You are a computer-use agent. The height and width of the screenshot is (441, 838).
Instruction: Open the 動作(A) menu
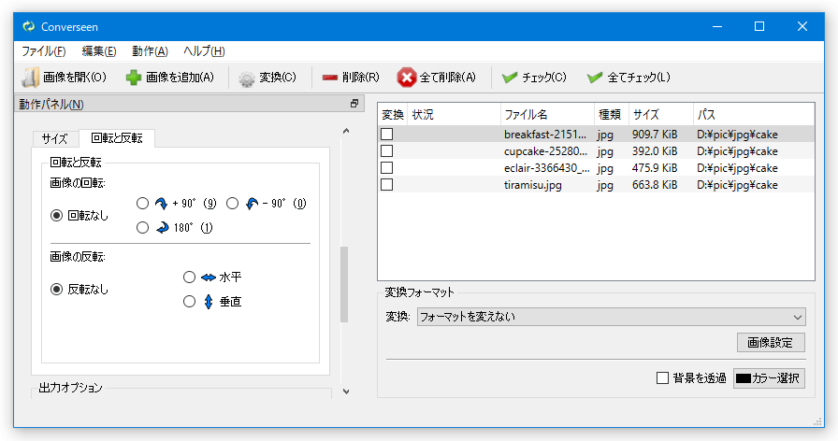pos(150,51)
